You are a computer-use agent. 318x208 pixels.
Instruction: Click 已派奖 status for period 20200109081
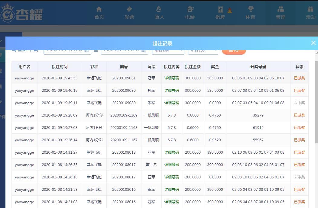(x=299, y=78)
